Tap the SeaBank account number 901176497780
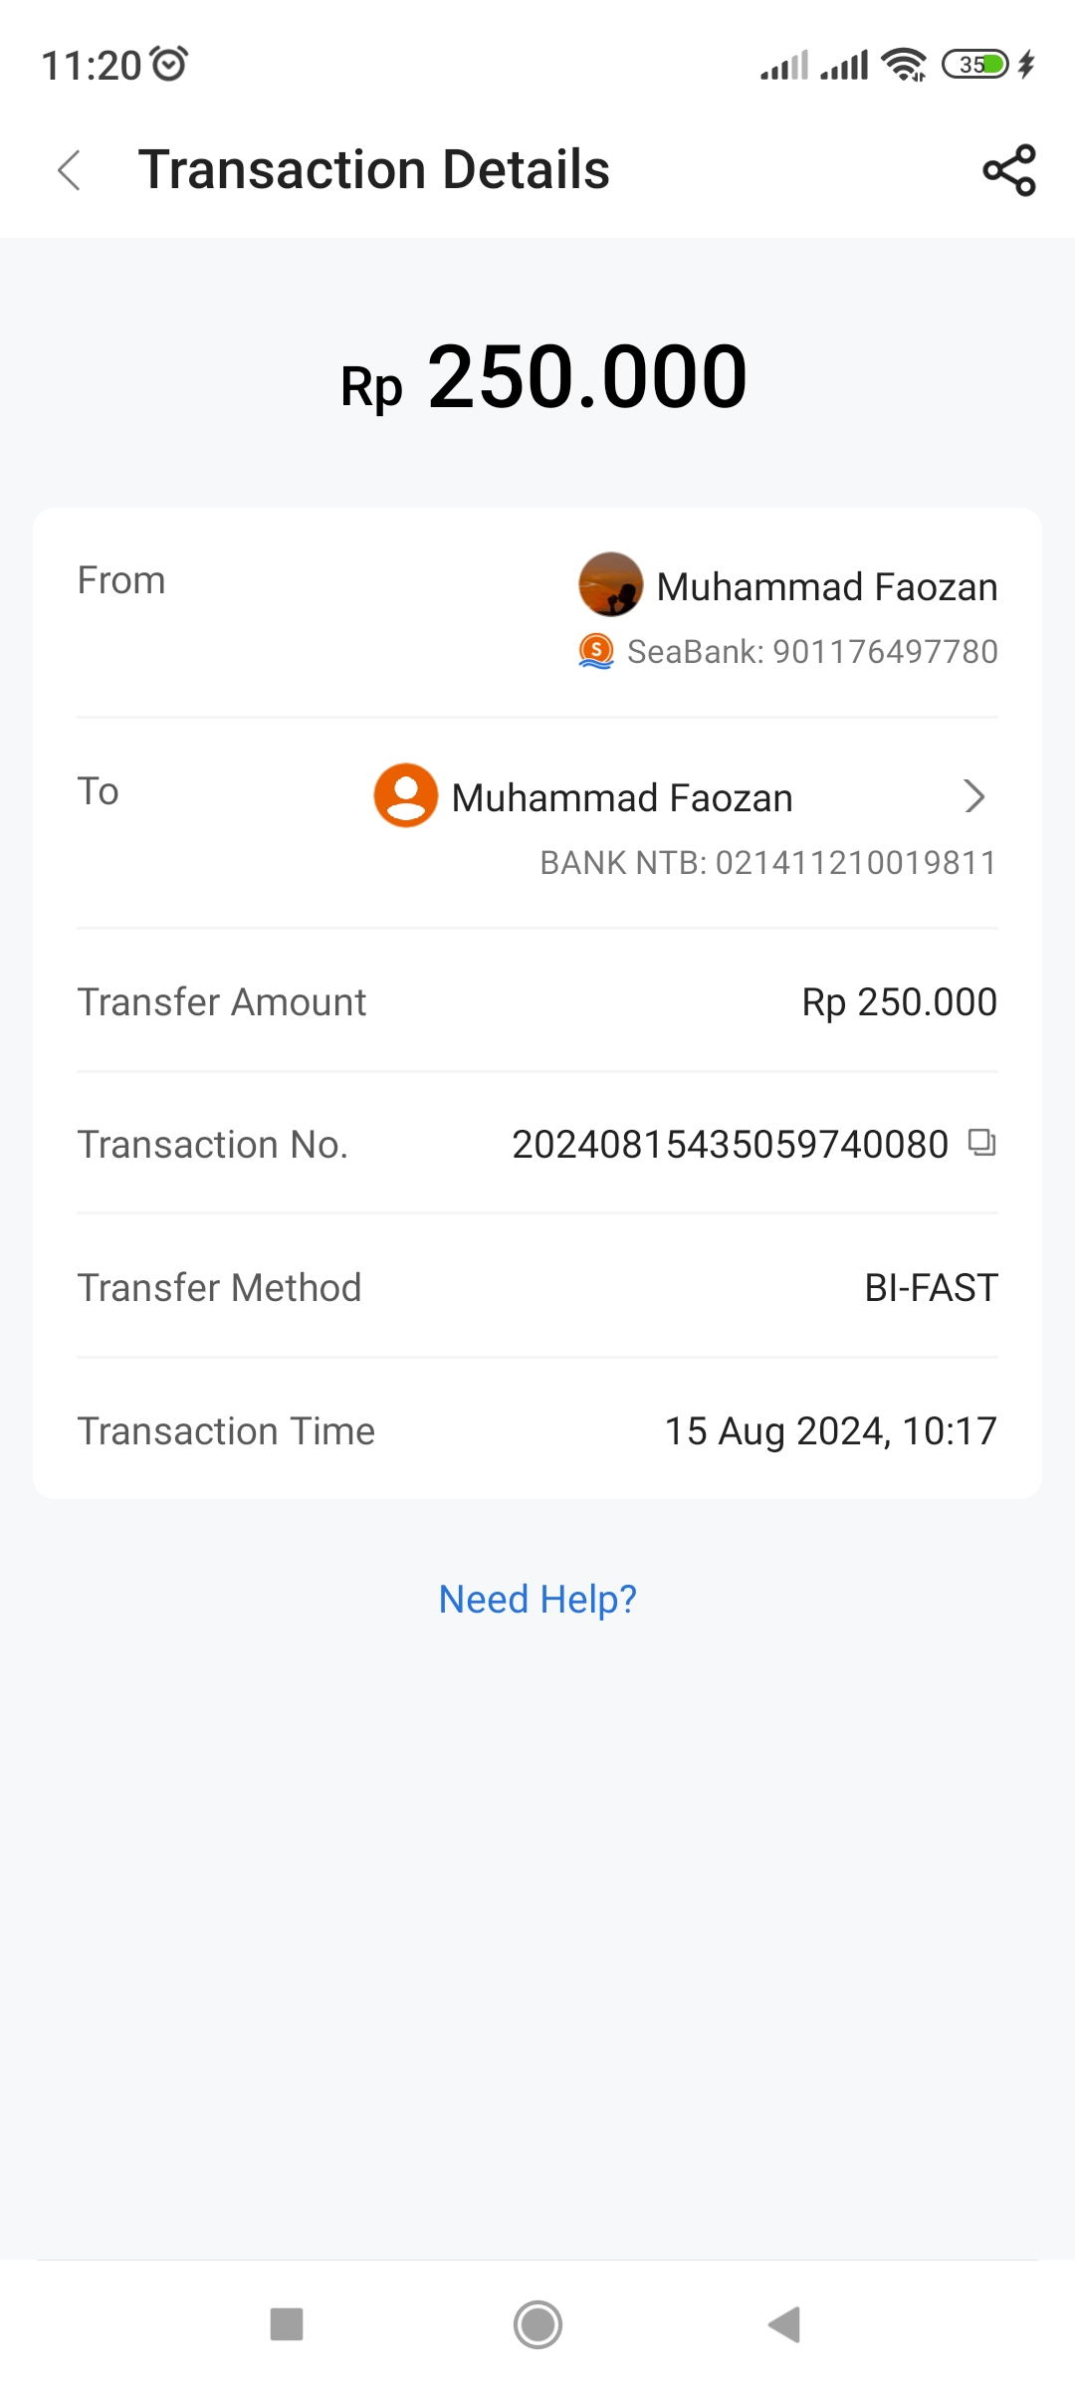 click(812, 652)
